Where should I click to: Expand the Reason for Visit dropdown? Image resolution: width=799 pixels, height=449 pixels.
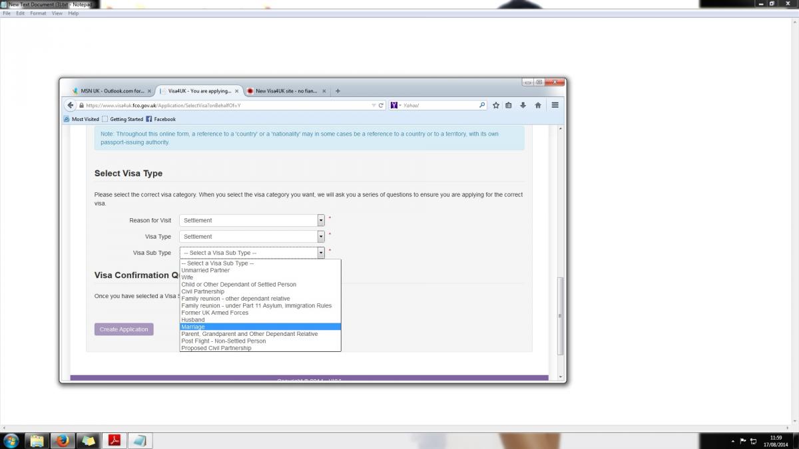tap(321, 220)
